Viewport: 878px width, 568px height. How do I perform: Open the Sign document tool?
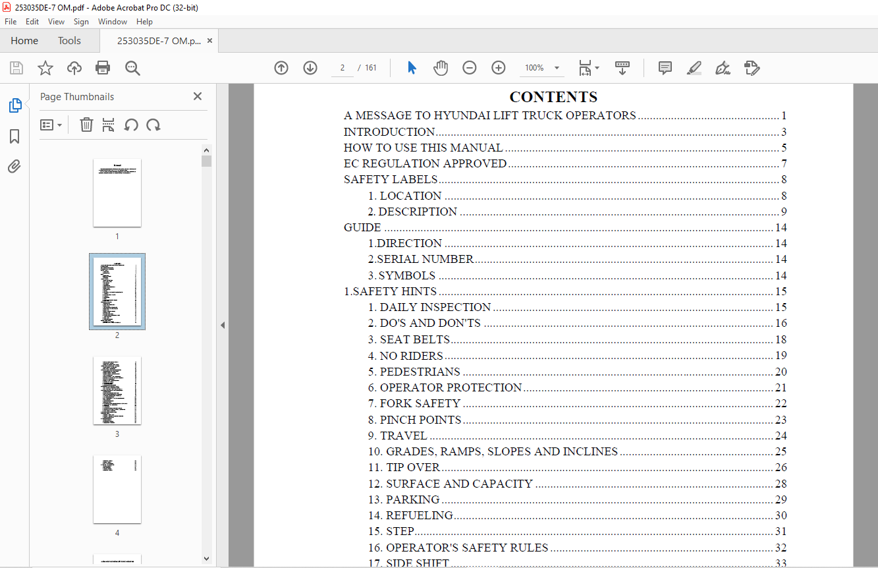point(723,68)
